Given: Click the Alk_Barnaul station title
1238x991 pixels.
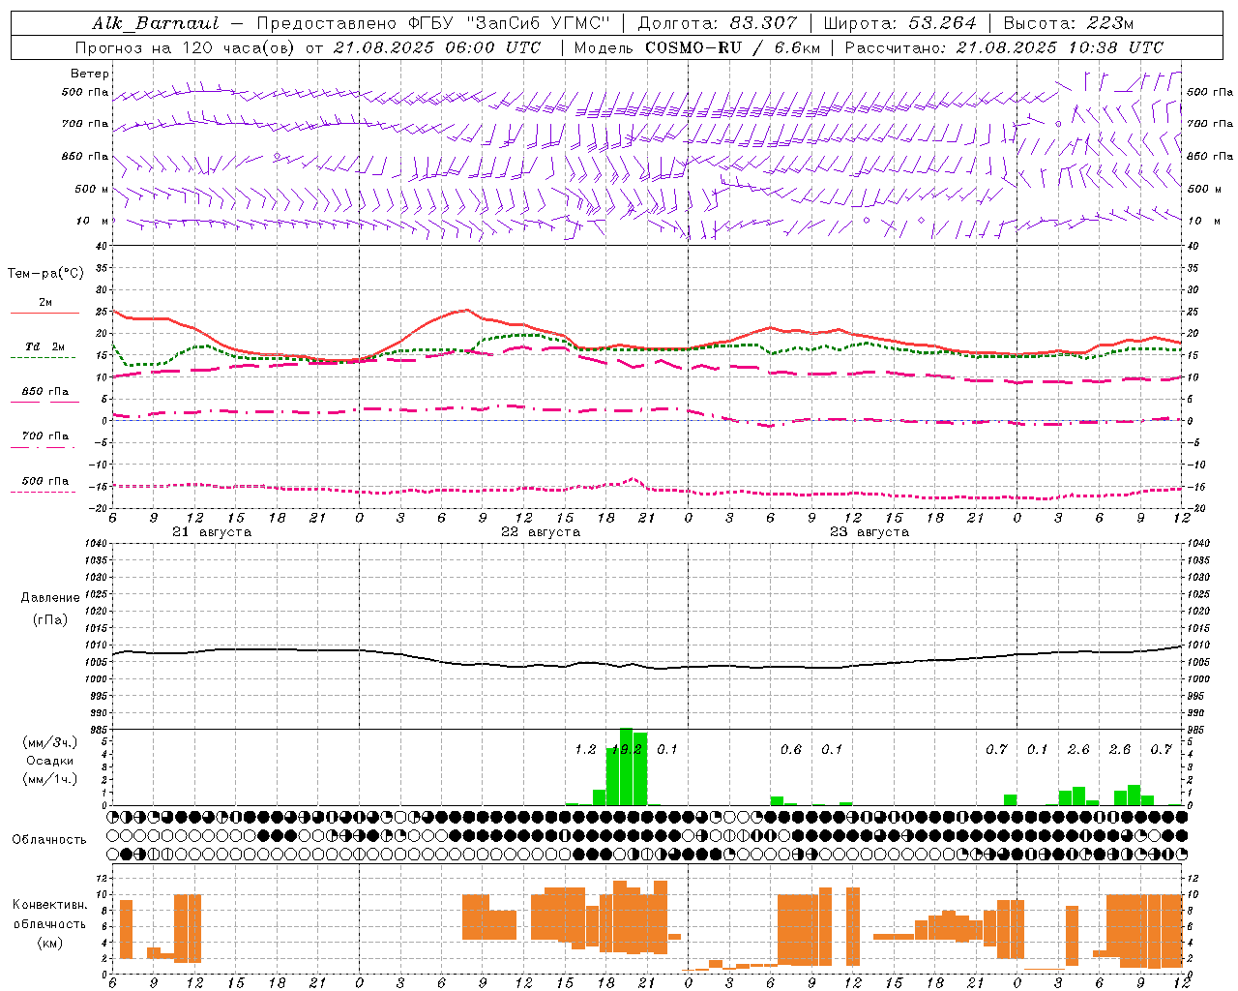Looking at the screenshot, I should click(x=155, y=23).
